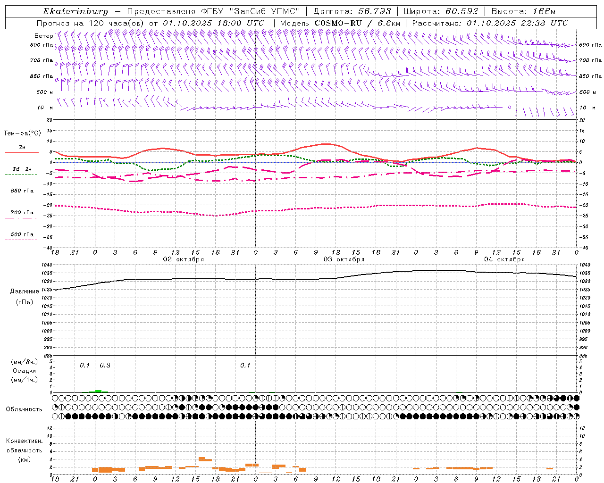Viewport: 604px width, 483px height.
Task: Click the Td 2м legend label
Action: coord(22,169)
